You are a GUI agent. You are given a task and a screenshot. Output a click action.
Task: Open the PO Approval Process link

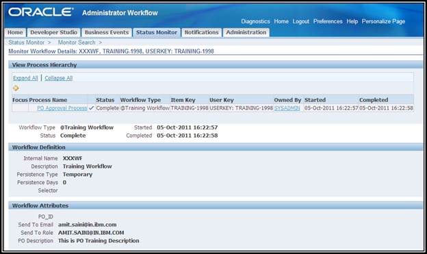[62, 108]
